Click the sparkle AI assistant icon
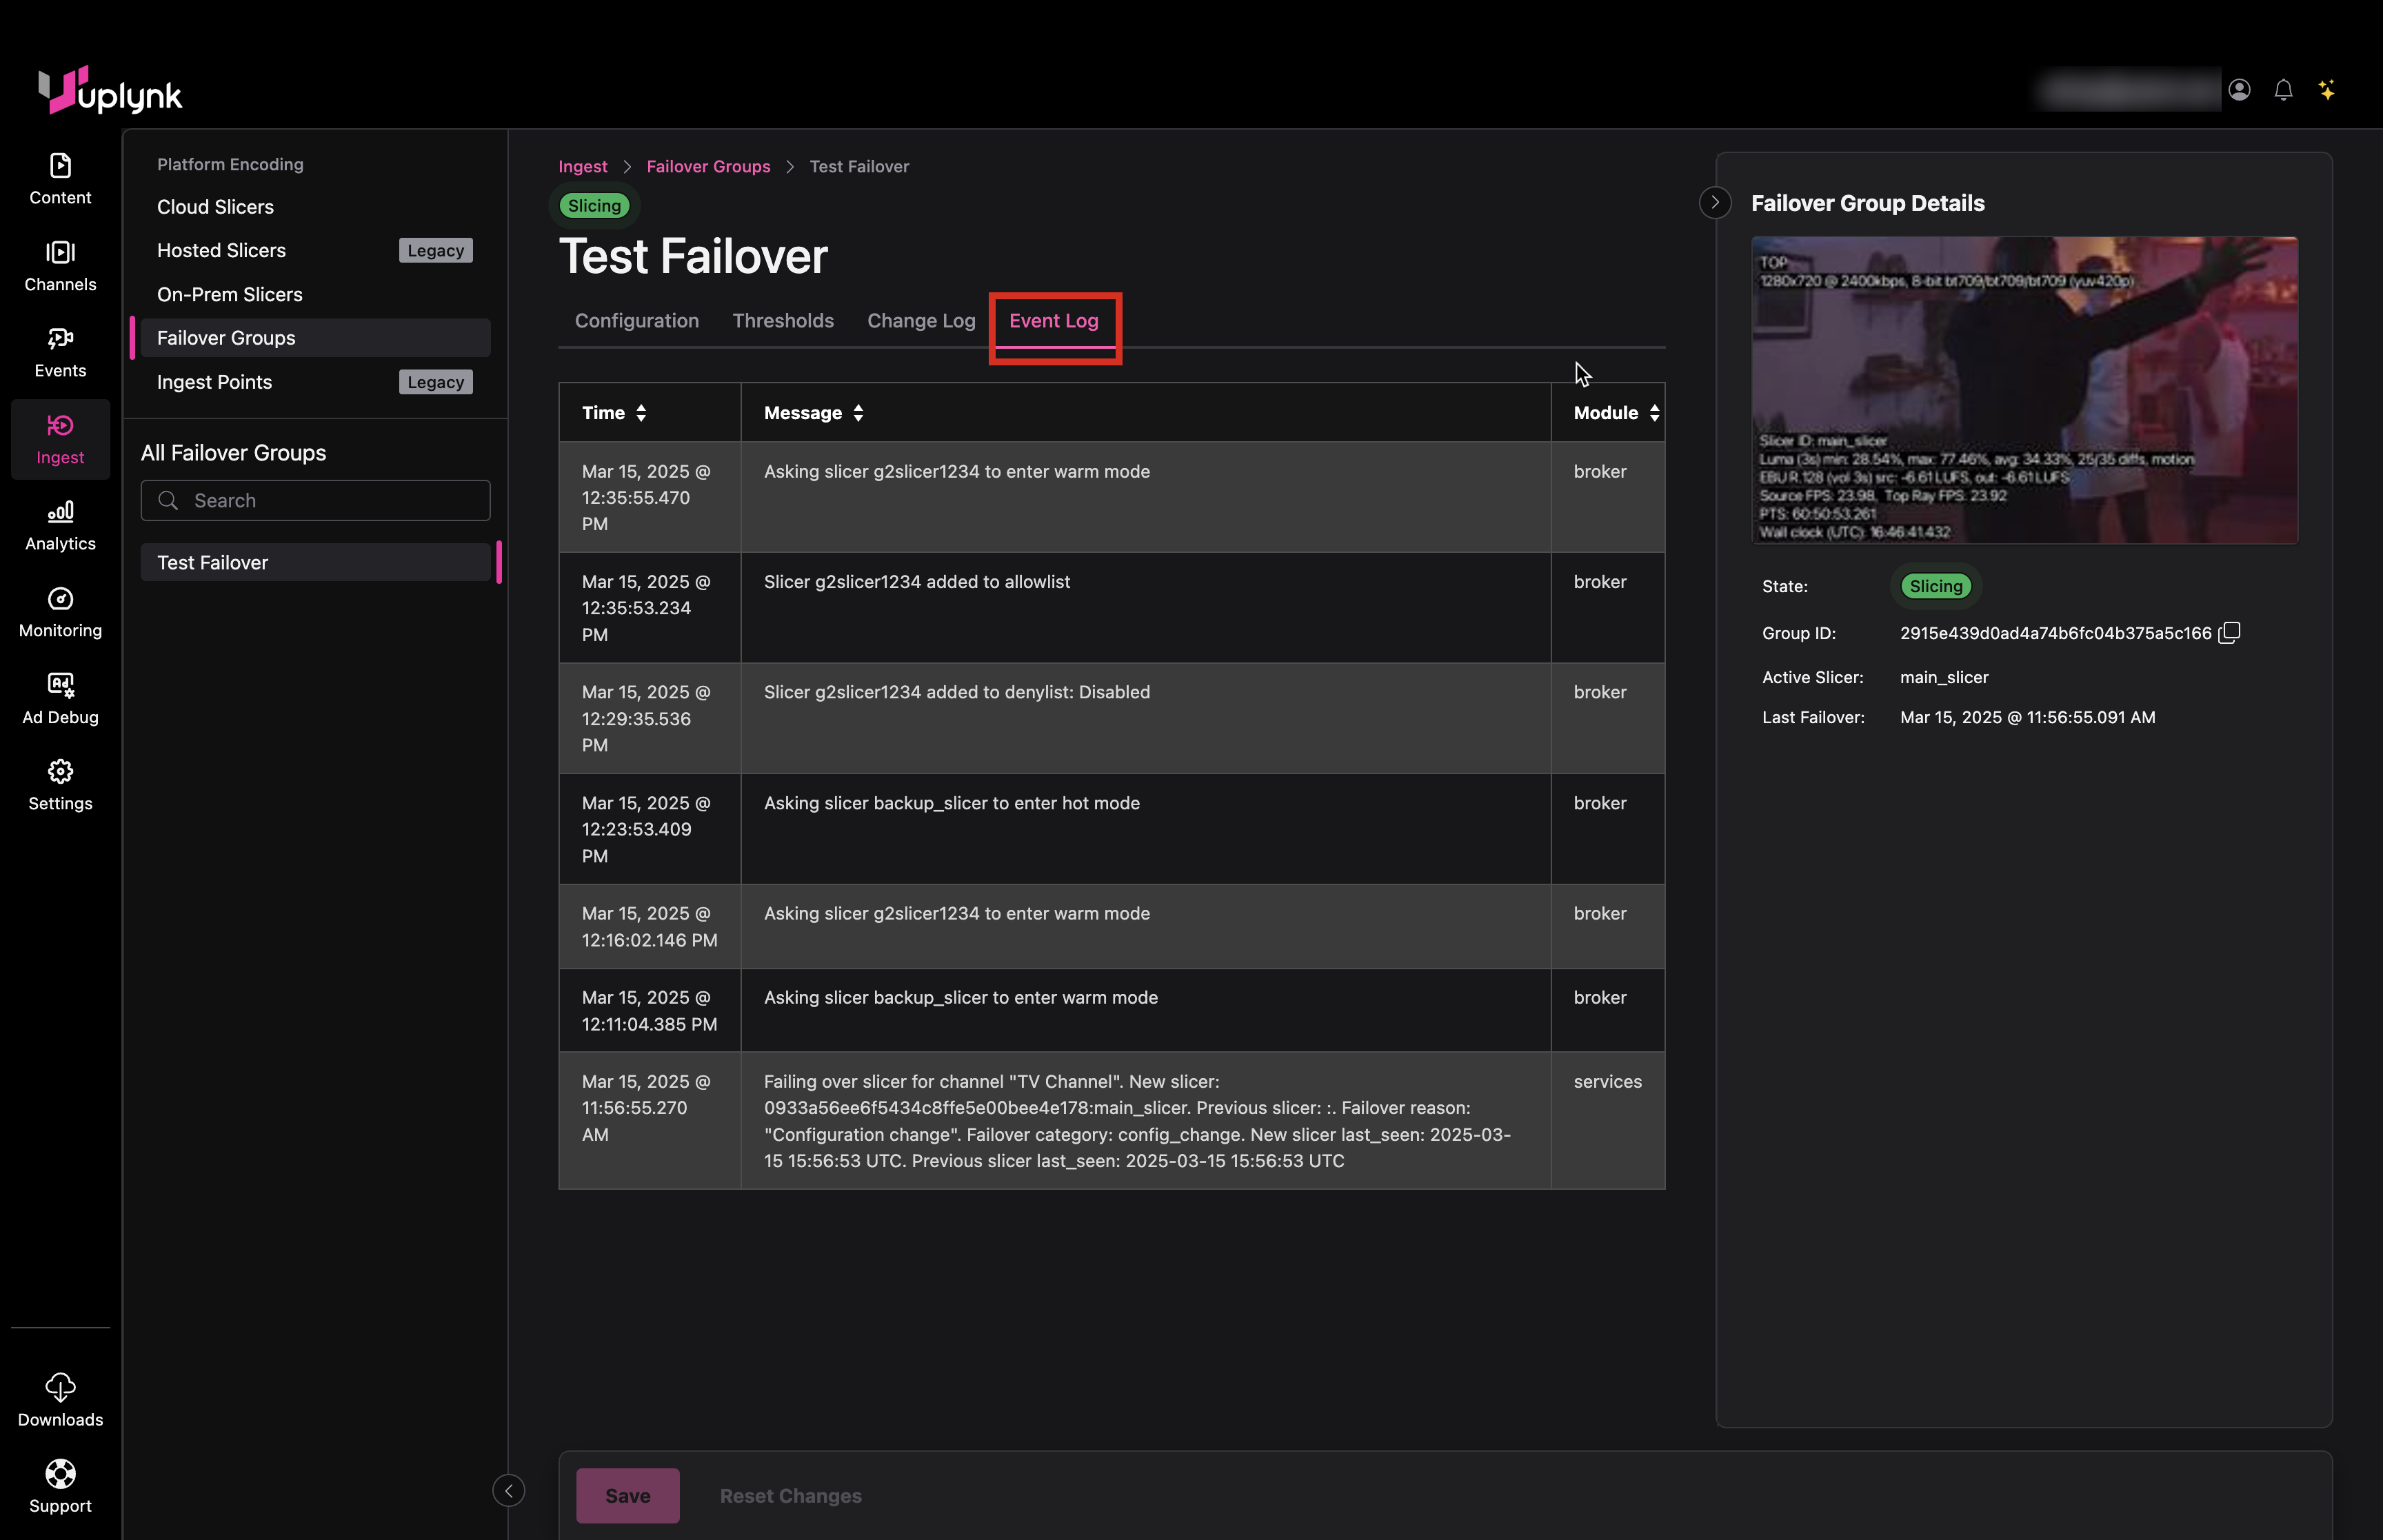The height and width of the screenshot is (1540, 2383). click(x=2327, y=90)
